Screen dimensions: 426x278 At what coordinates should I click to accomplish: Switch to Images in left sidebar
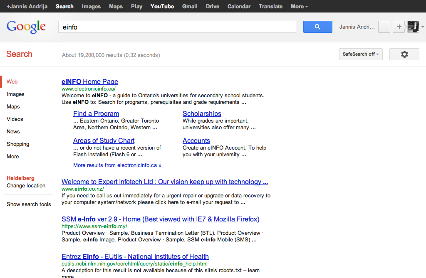click(15, 94)
